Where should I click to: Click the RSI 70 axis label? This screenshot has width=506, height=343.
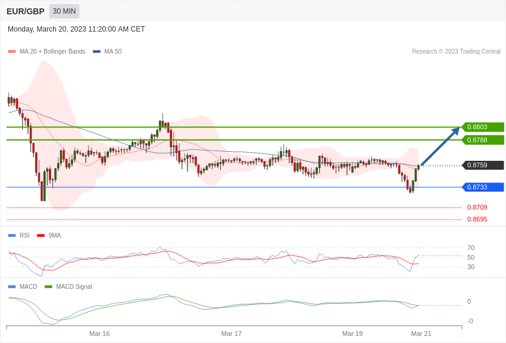(x=471, y=248)
